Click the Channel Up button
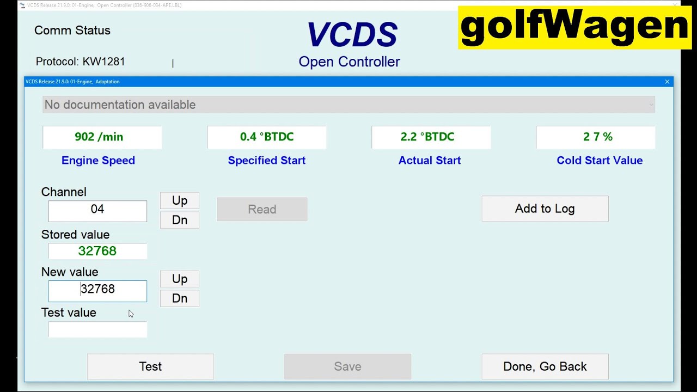This screenshot has width=697, height=392. (180, 200)
